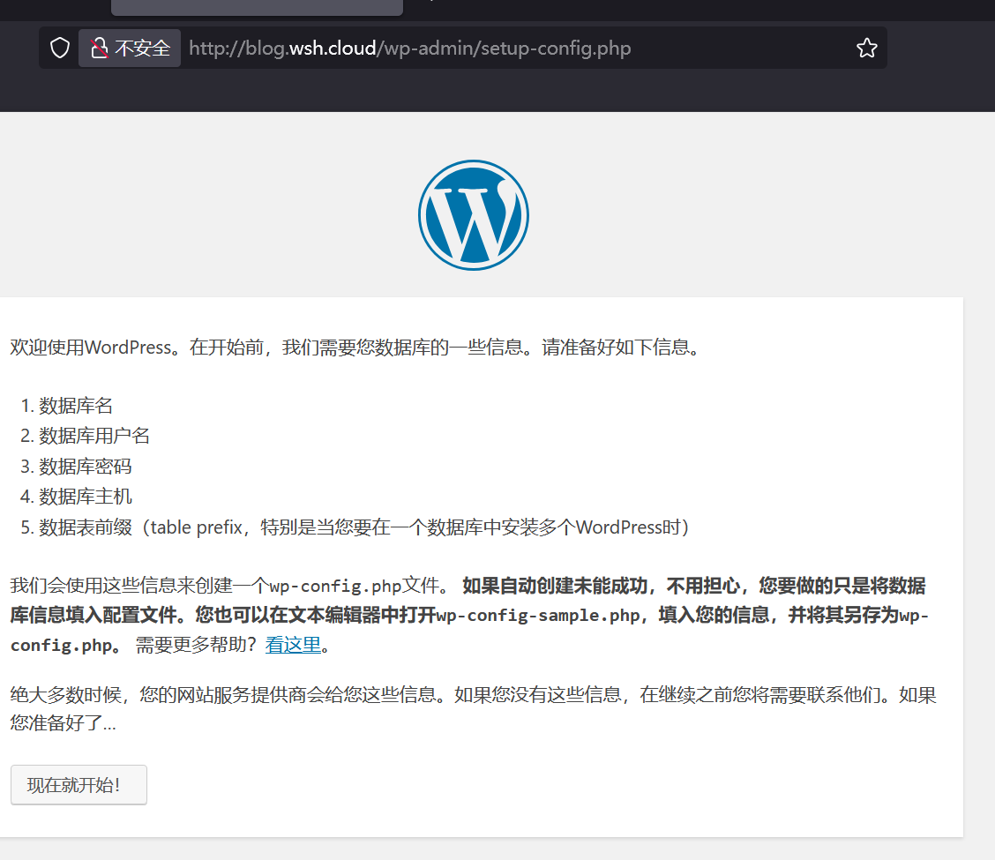Viewport: 995px width, 860px height.
Task: Click the list item 数据库主机
Action: click(85, 497)
